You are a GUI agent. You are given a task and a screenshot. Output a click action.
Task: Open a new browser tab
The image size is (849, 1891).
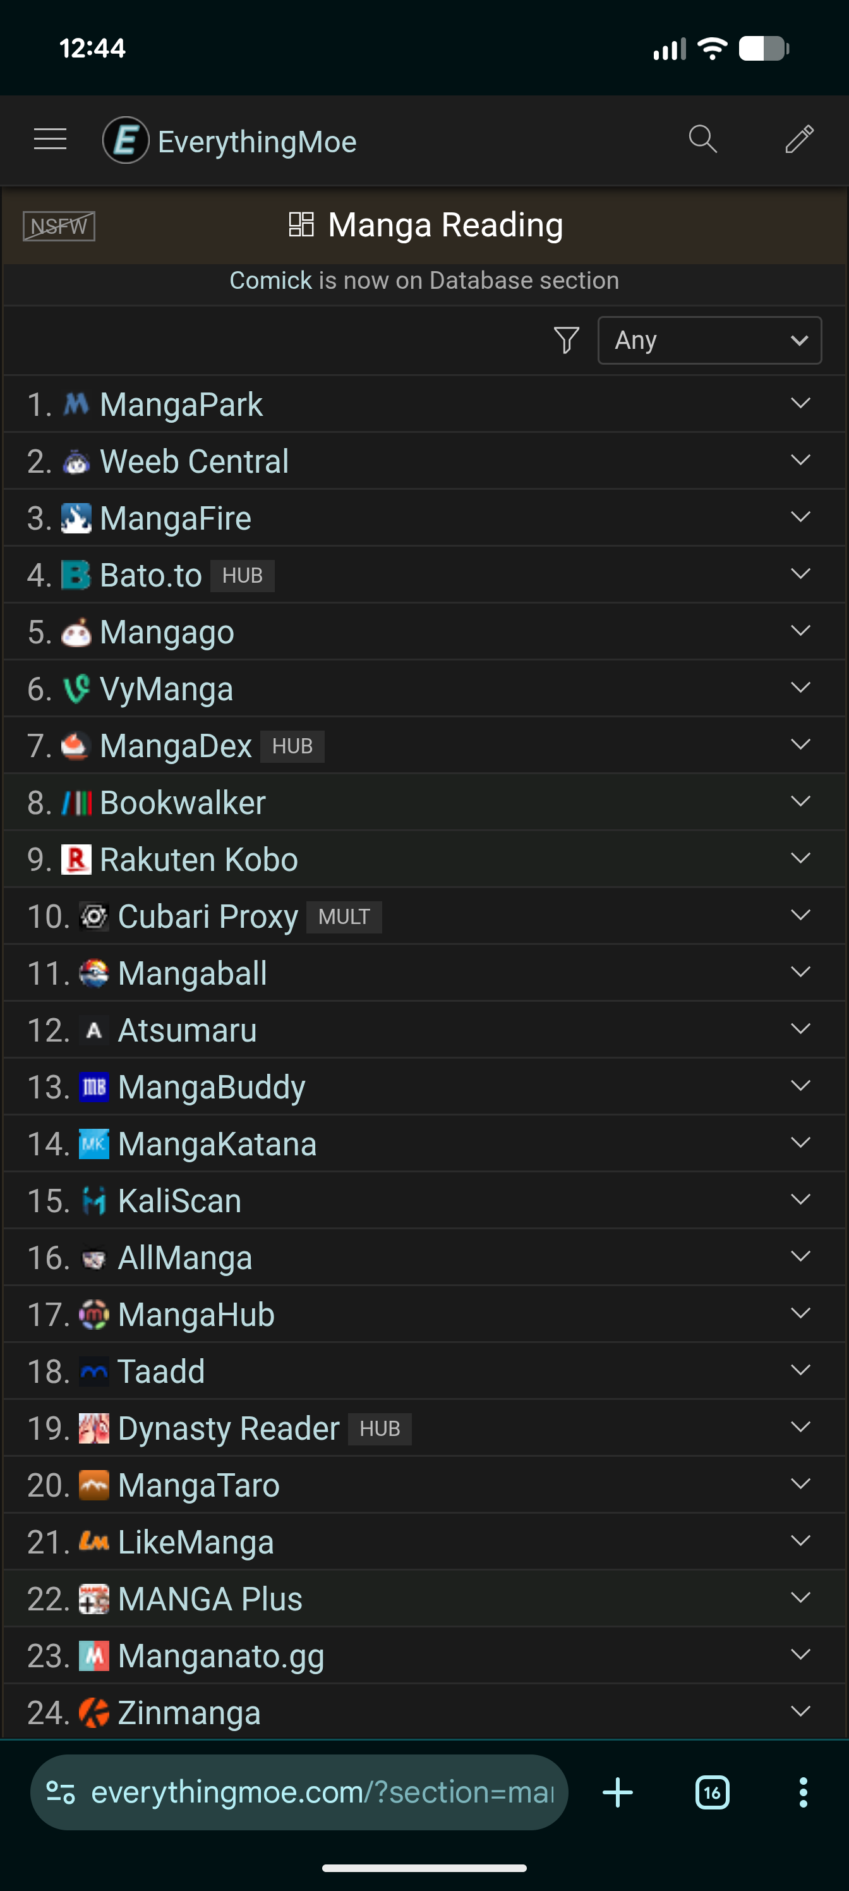pos(618,1792)
